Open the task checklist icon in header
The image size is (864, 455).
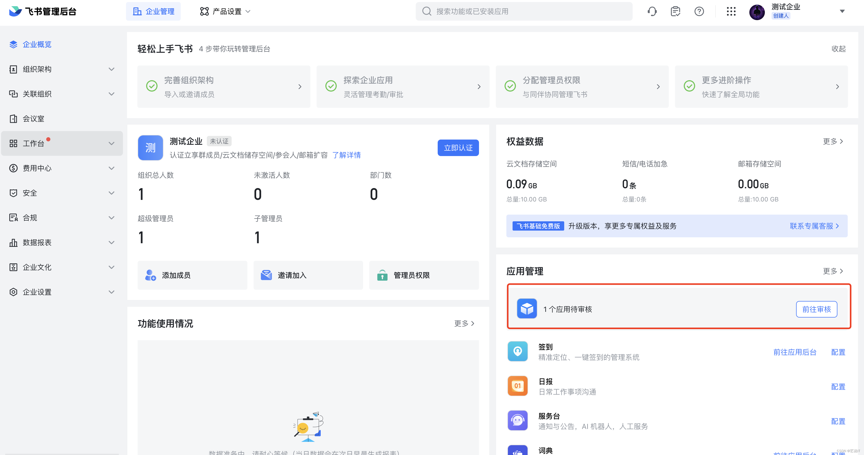(x=675, y=11)
